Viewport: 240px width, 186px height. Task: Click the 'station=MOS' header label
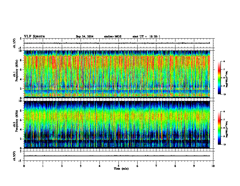coord(113,36)
